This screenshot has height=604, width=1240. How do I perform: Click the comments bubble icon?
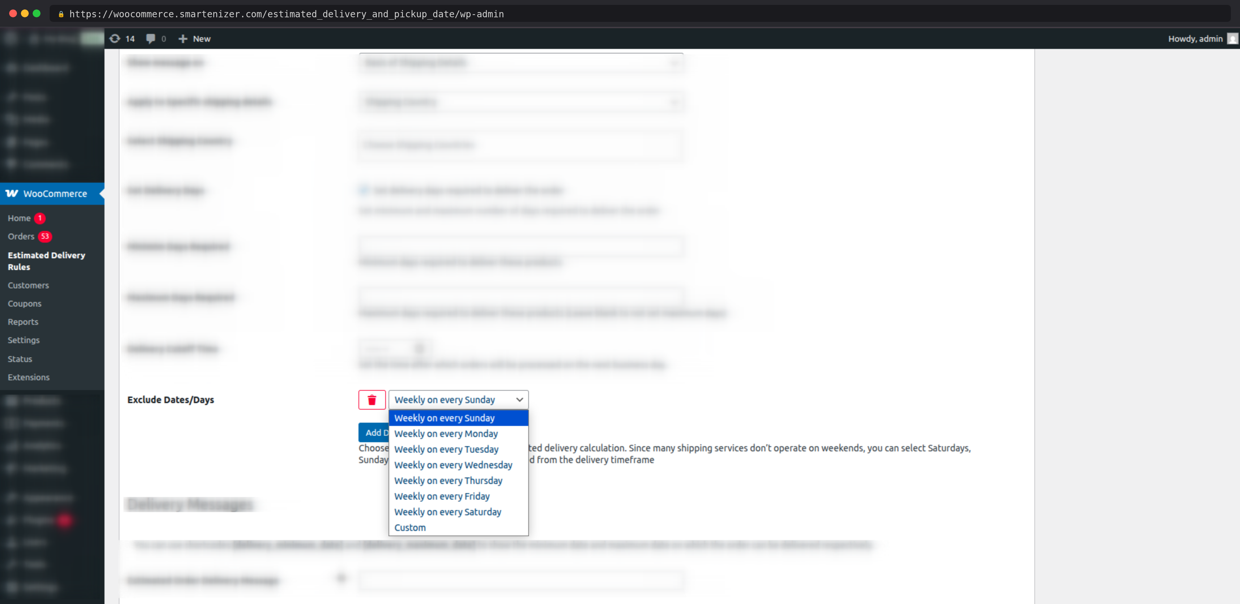point(151,38)
